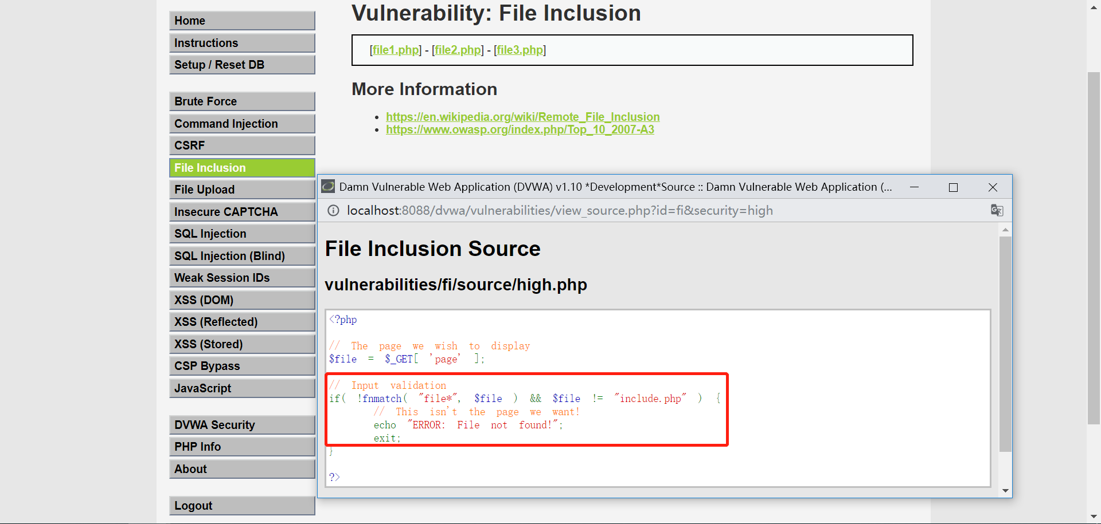
Task: Open the file3.php link
Action: pos(520,50)
